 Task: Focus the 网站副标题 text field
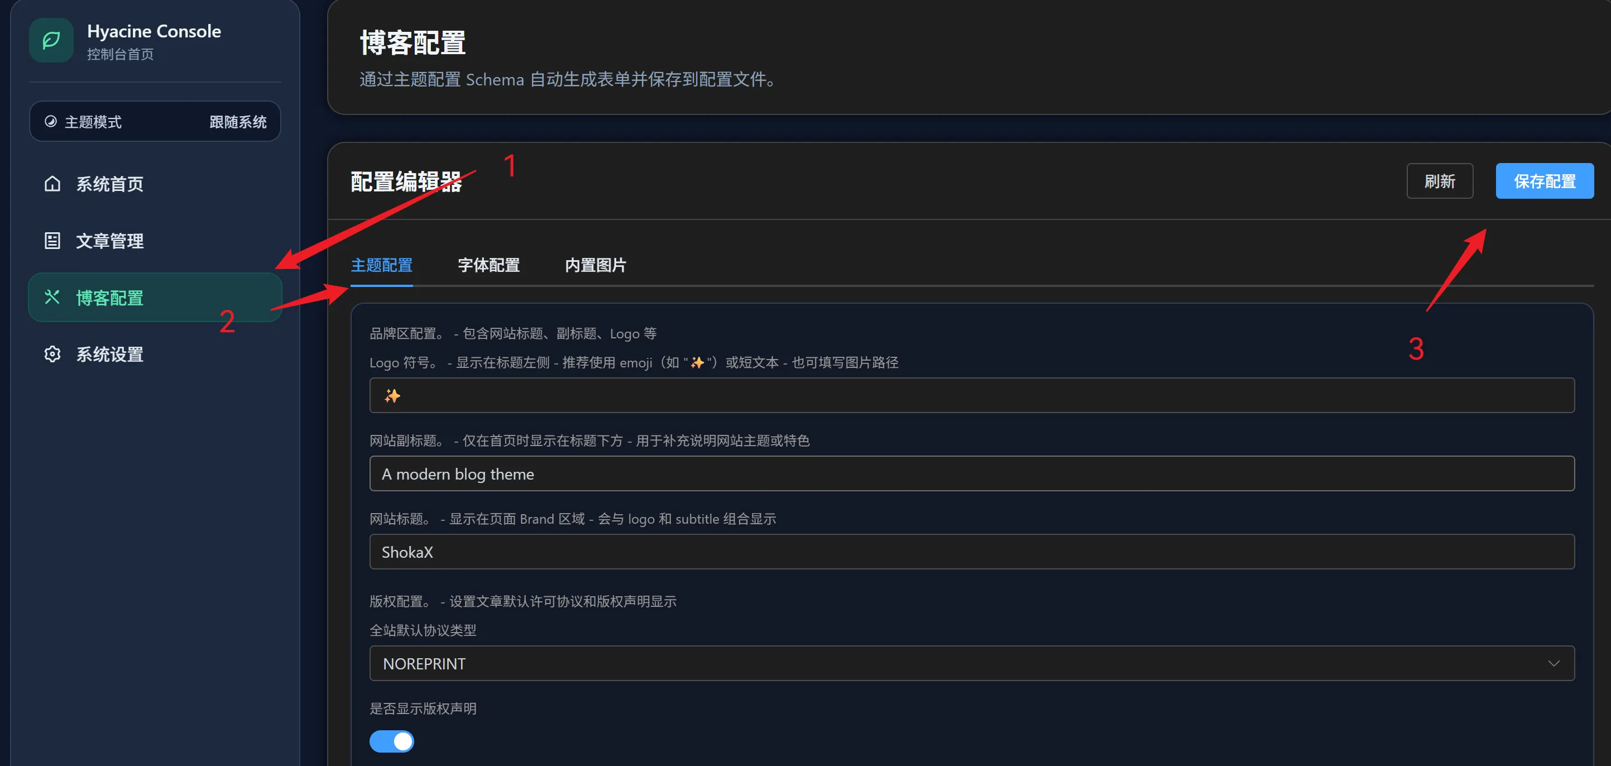[971, 474]
